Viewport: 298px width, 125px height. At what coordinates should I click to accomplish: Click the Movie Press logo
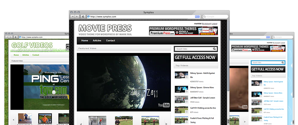coord(105,30)
